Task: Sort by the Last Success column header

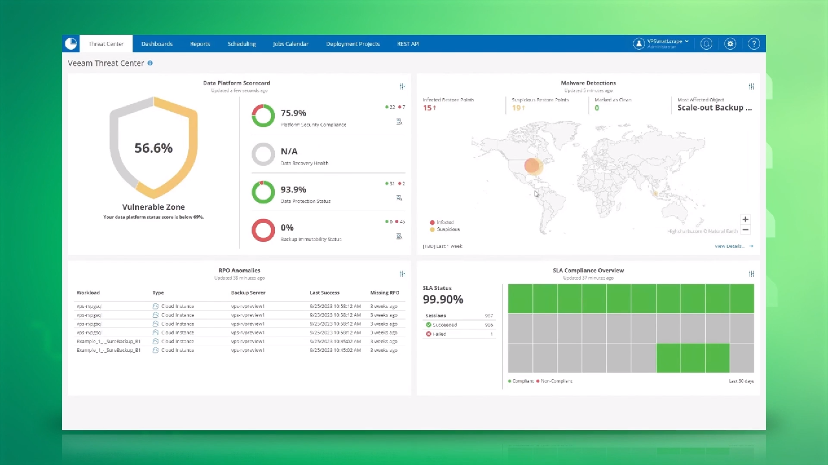Action: (325, 293)
